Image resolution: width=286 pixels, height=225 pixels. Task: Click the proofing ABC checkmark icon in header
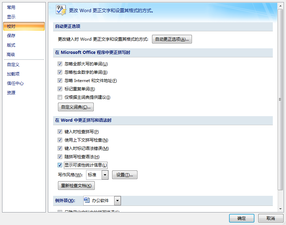61,10
